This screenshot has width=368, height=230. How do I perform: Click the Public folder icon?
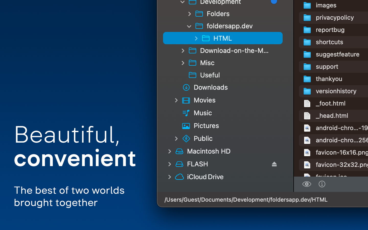[x=186, y=139]
